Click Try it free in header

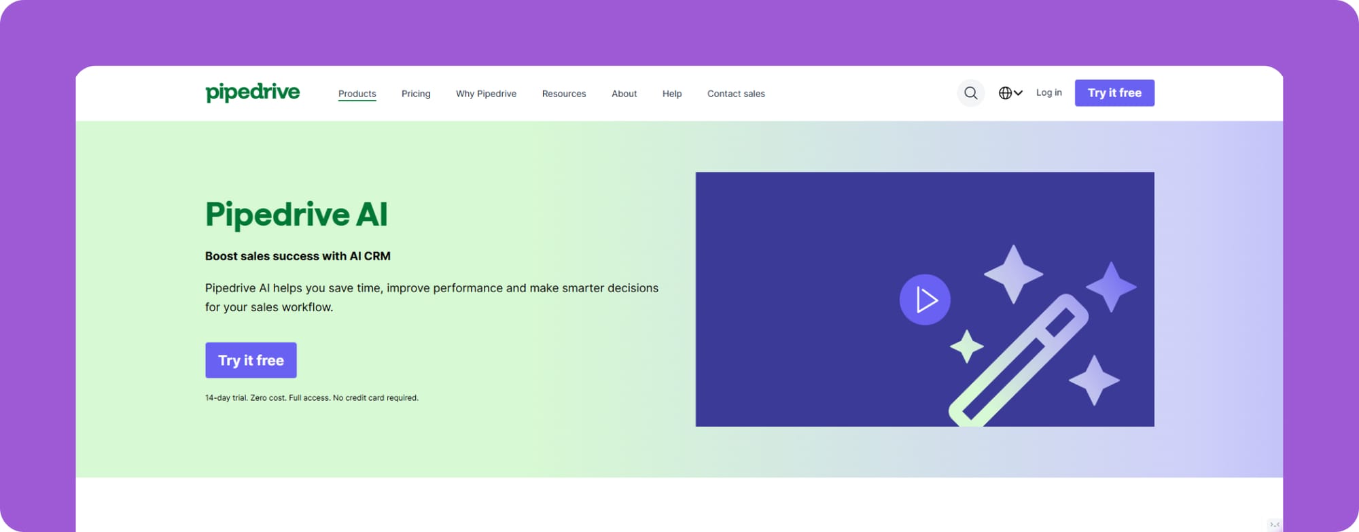1114,93
